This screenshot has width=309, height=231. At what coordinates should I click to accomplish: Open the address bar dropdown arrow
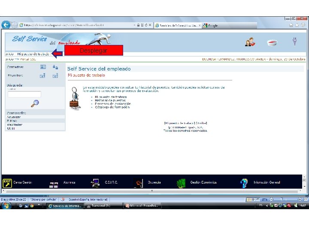134,25
